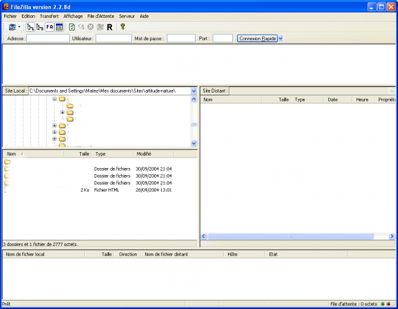Sort local files by Modifié column
Image resolution: width=398 pixels, height=309 pixels.
153,154
